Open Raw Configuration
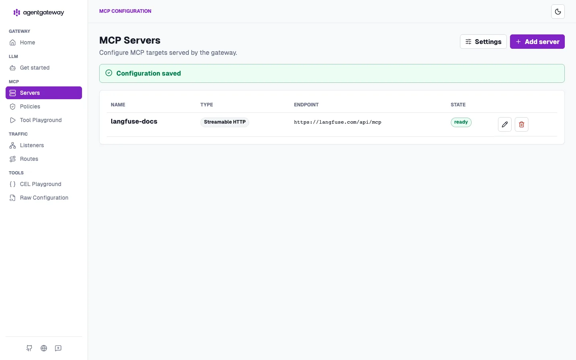576x360 pixels. [x=44, y=198]
